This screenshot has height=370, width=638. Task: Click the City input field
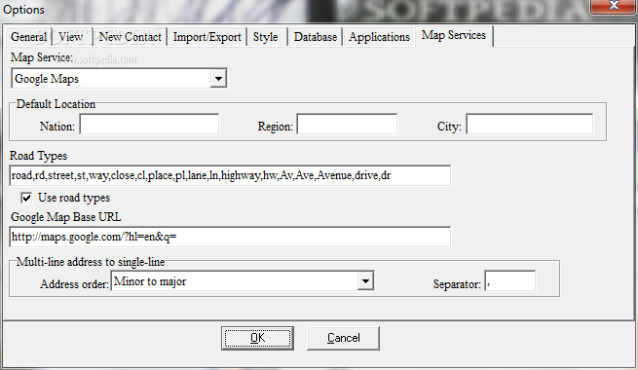(x=529, y=124)
